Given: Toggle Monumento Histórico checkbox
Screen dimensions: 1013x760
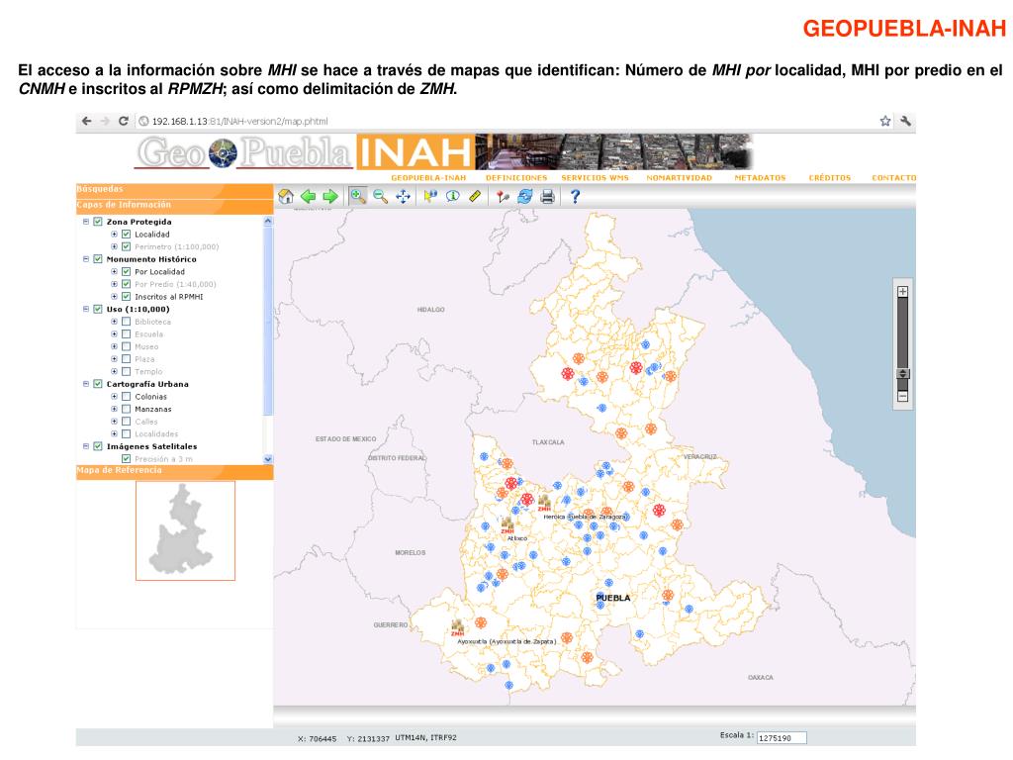Looking at the screenshot, I should (98, 259).
